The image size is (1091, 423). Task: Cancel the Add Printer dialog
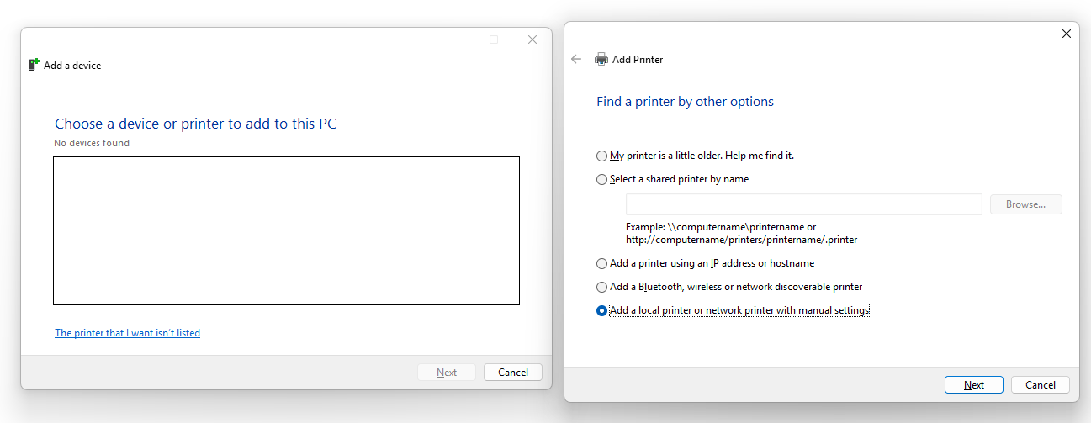click(1040, 384)
